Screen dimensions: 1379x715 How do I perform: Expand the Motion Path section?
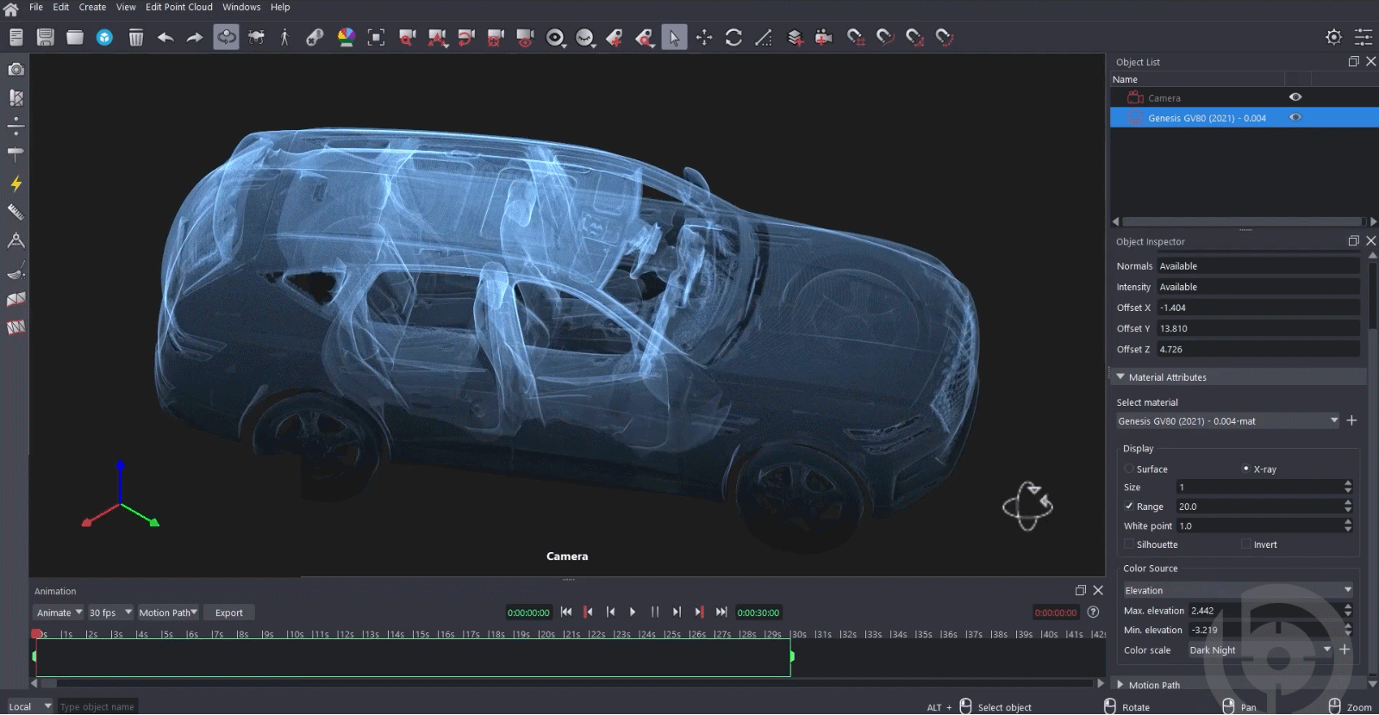tap(1120, 685)
